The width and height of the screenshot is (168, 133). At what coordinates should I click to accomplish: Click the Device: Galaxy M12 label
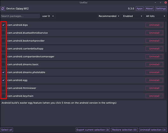click(17, 9)
